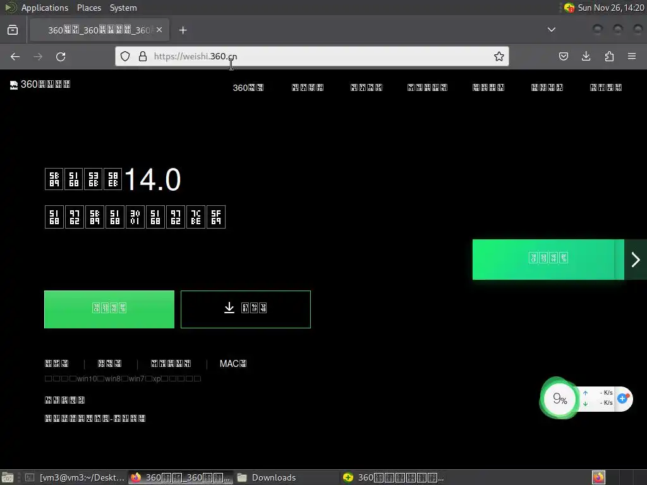Click the 360 logo on the page
This screenshot has height=485, width=647.
pos(40,85)
